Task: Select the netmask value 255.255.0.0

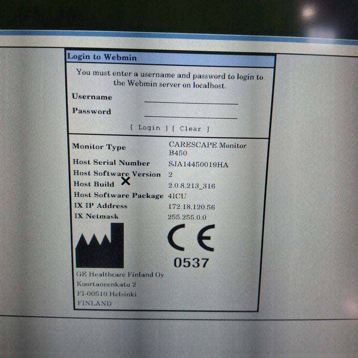Action: (x=187, y=217)
